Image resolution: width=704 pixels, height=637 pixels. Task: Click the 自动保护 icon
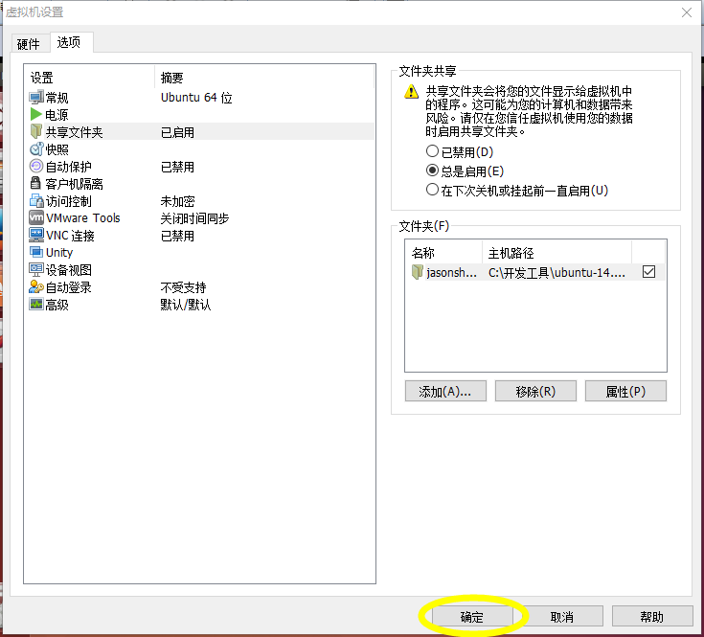(36, 166)
